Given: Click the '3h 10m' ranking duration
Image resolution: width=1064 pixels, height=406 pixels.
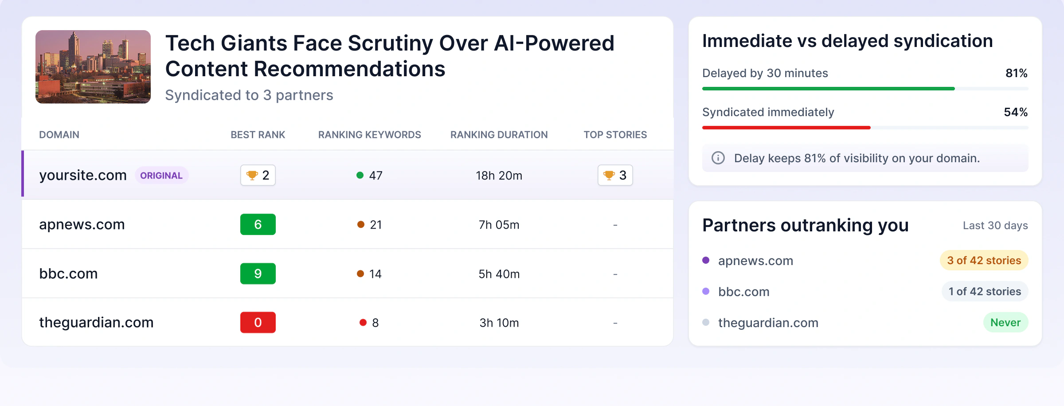Looking at the screenshot, I should (499, 323).
